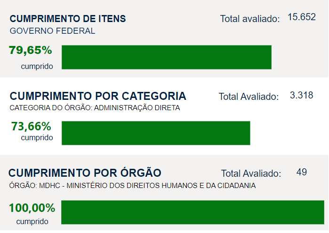
Task: Select the GOVERNO FEDERAL subtitle
Action: click(52, 31)
